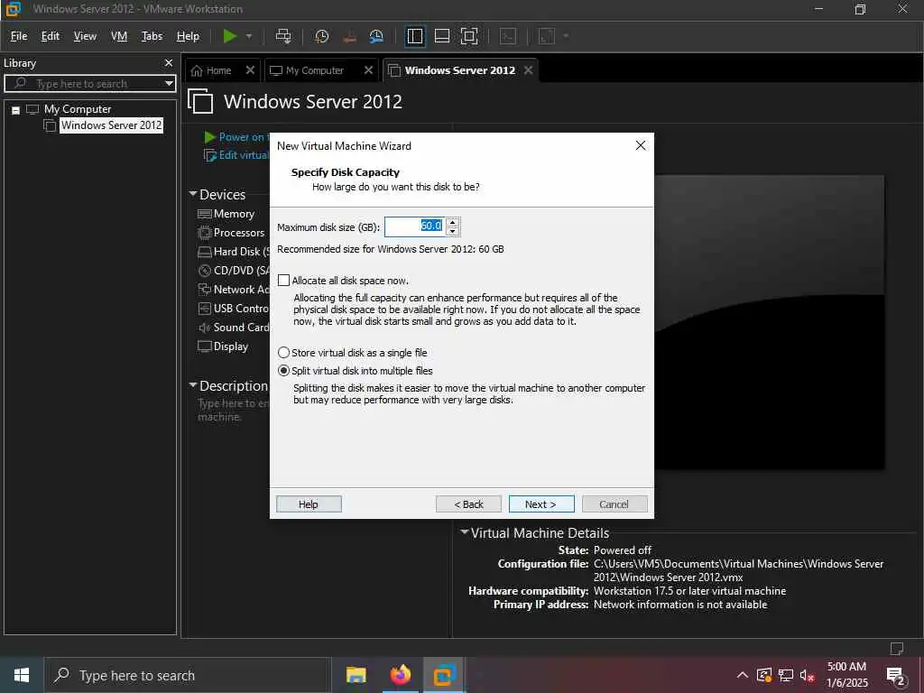Close the Home tab

point(250,70)
